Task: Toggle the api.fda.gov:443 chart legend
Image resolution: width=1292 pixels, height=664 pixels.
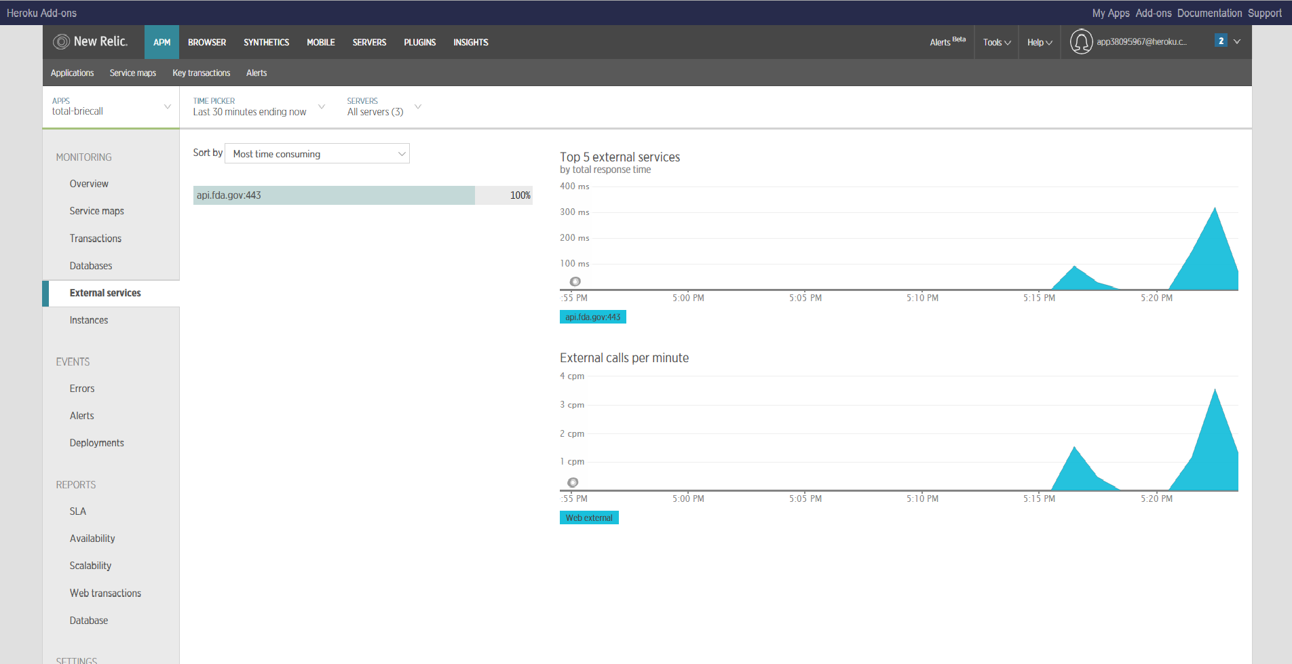Action: (593, 317)
